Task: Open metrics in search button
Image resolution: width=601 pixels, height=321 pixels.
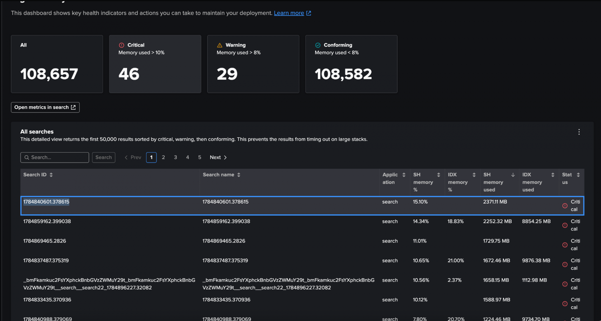Action: [x=45, y=107]
